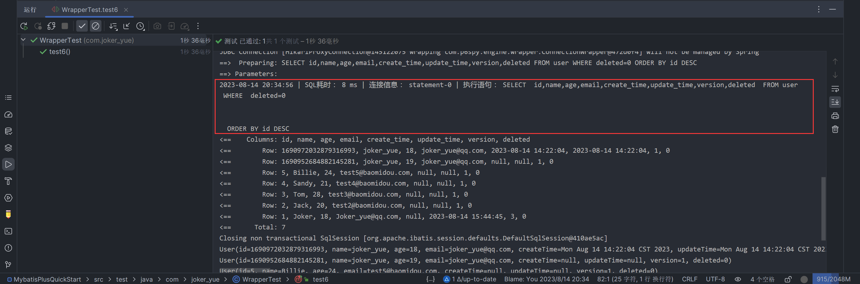Select the WrapperTest.test6 tab

(89, 10)
